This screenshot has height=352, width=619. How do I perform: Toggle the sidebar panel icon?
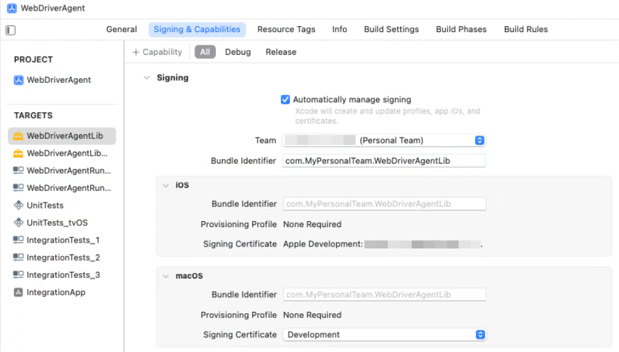(x=11, y=30)
